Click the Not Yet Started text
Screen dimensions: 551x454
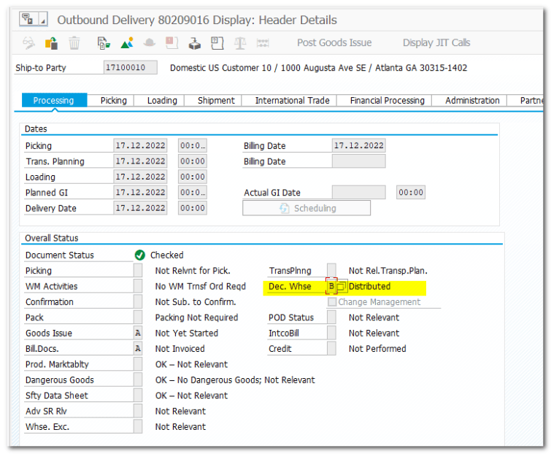click(x=187, y=333)
